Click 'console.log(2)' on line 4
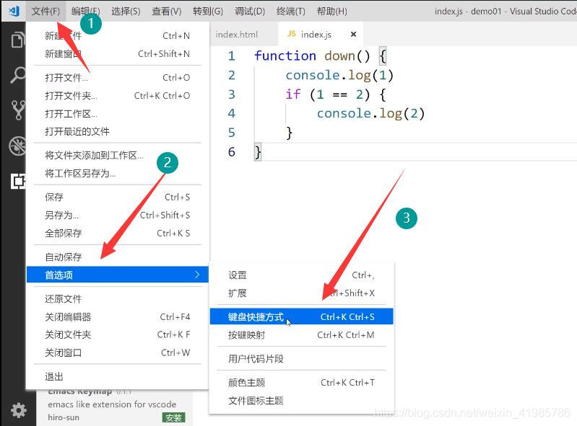 tap(371, 113)
